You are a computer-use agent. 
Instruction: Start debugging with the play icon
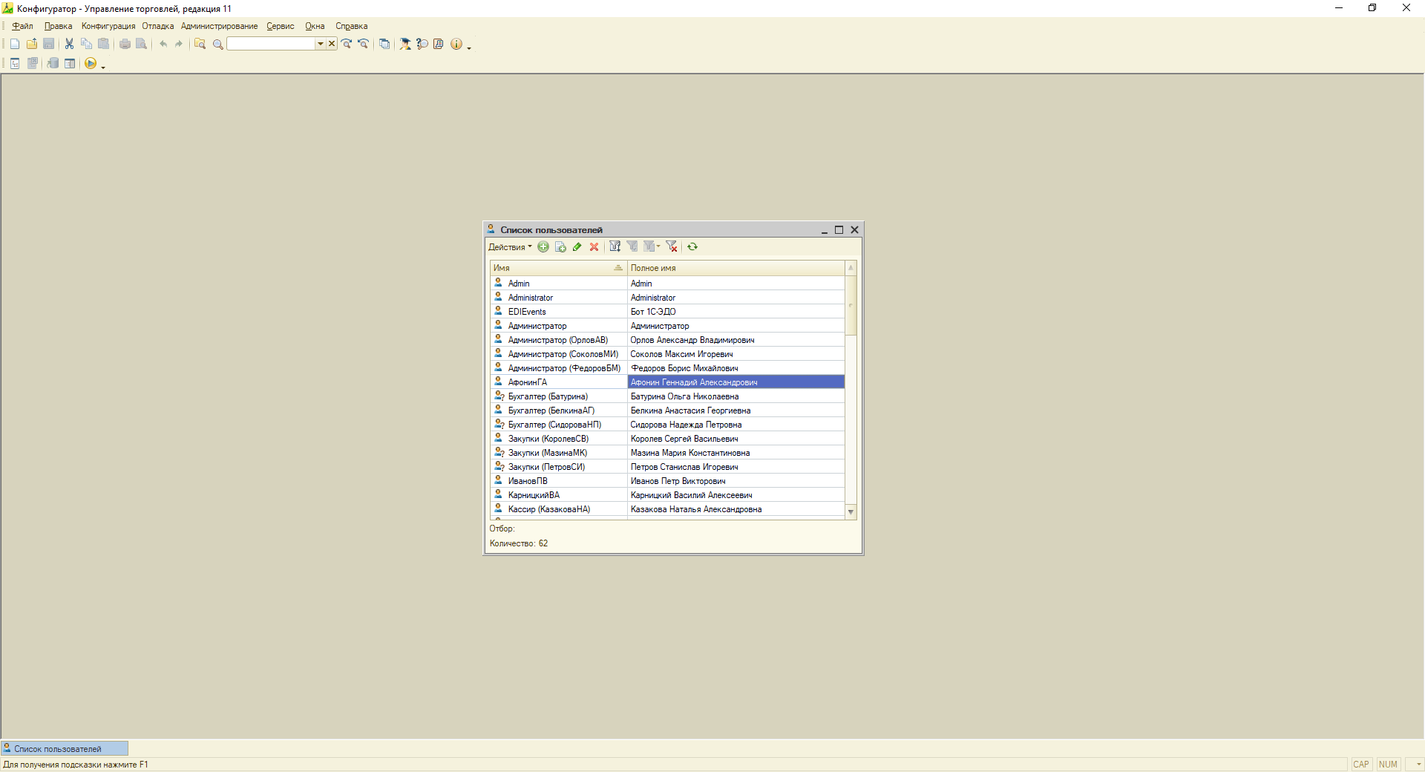pyautogui.click(x=91, y=64)
